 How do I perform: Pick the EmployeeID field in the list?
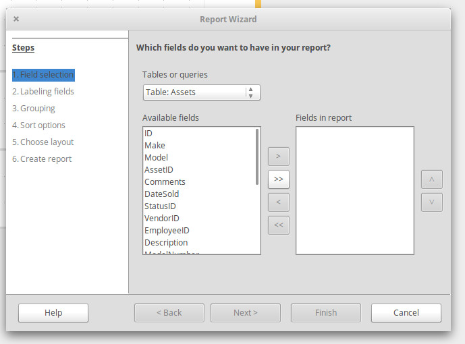[167, 231]
